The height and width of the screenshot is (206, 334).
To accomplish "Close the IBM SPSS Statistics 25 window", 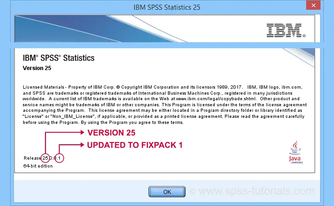I will tap(313, 5).
